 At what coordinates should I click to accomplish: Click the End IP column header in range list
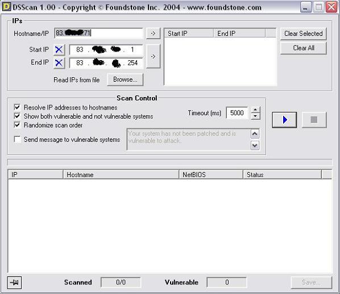pyautogui.click(x=239, y=33)
